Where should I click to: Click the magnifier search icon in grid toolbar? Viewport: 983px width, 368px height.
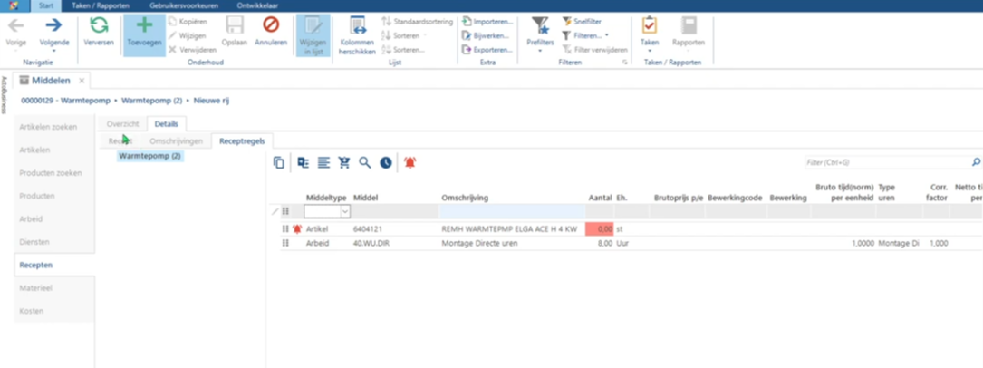point(364,163)
